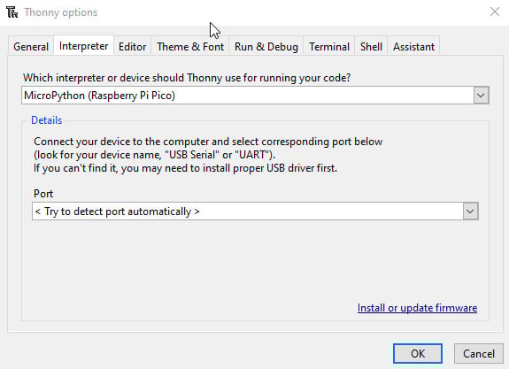Click the 'Thonny options' title bar text
The width and height of the screenshot is (509, 369).
pos(61,12)
